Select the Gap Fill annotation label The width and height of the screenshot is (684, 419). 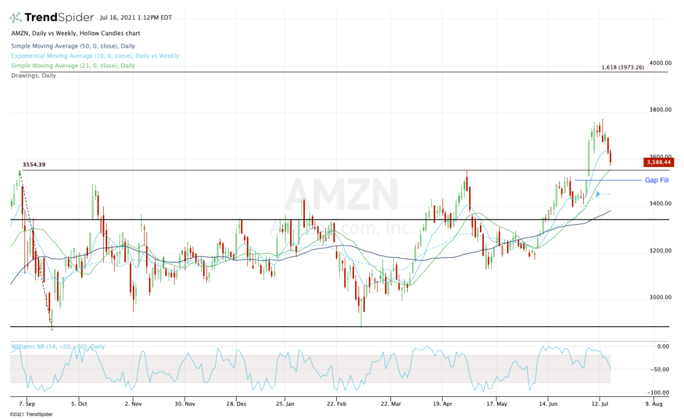[x=657, y=180]
